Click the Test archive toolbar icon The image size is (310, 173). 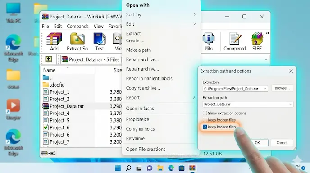pos(100,42)
